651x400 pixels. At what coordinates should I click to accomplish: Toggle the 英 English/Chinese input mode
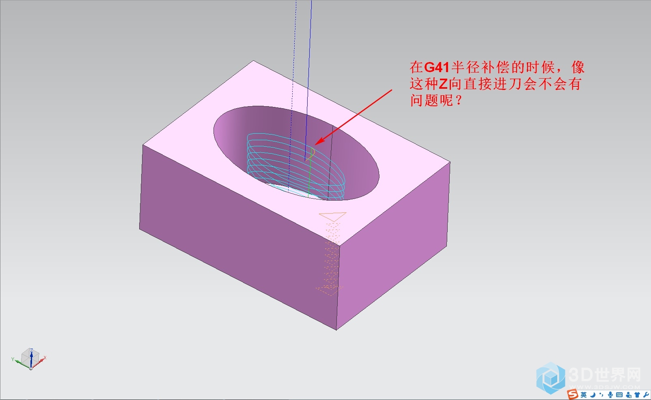click(584, 395)
